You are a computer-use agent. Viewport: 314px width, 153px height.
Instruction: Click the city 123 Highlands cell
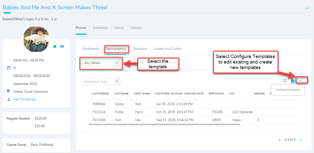click(x=242, y=112)
